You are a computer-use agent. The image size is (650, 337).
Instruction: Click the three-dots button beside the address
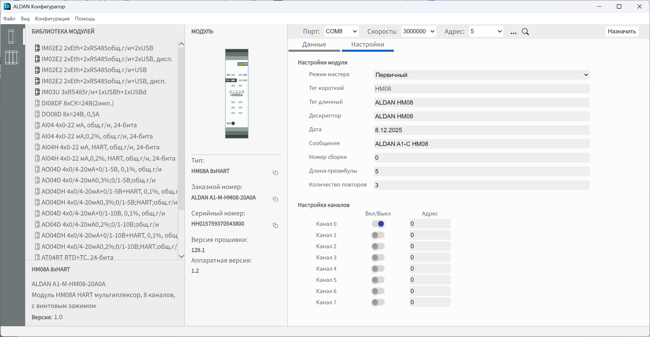point(514,32)
